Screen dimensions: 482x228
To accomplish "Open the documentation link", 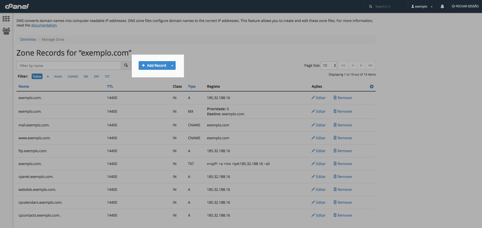I will pyautogui.click(x=44, y=25).
